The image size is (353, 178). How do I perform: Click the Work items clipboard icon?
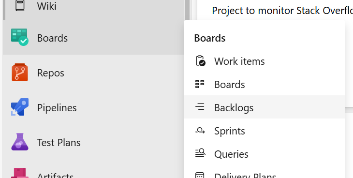click(x=200, y=61)
